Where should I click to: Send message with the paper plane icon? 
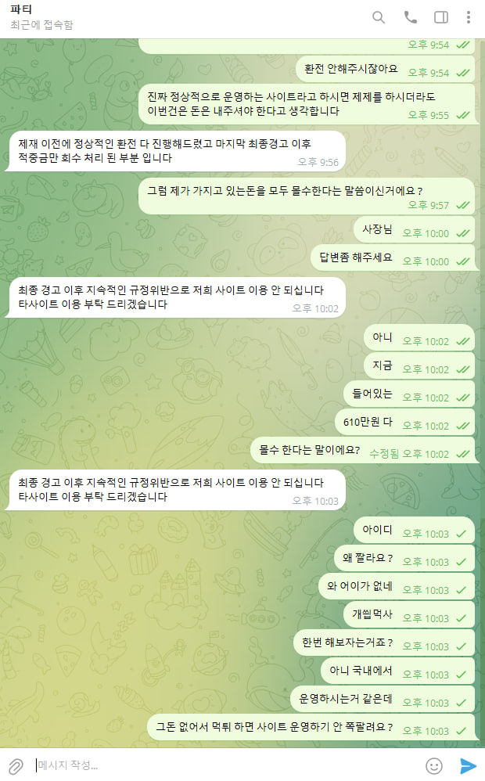point(468,765)
